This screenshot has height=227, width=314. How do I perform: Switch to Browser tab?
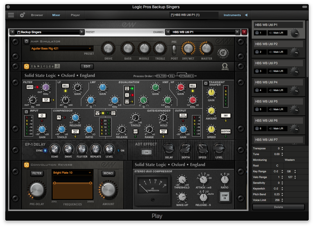37,15
